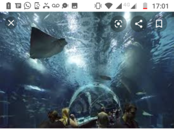Tap the battery alert icon in status bar
The height and width of the screenshot is (131, 174).
8,6
